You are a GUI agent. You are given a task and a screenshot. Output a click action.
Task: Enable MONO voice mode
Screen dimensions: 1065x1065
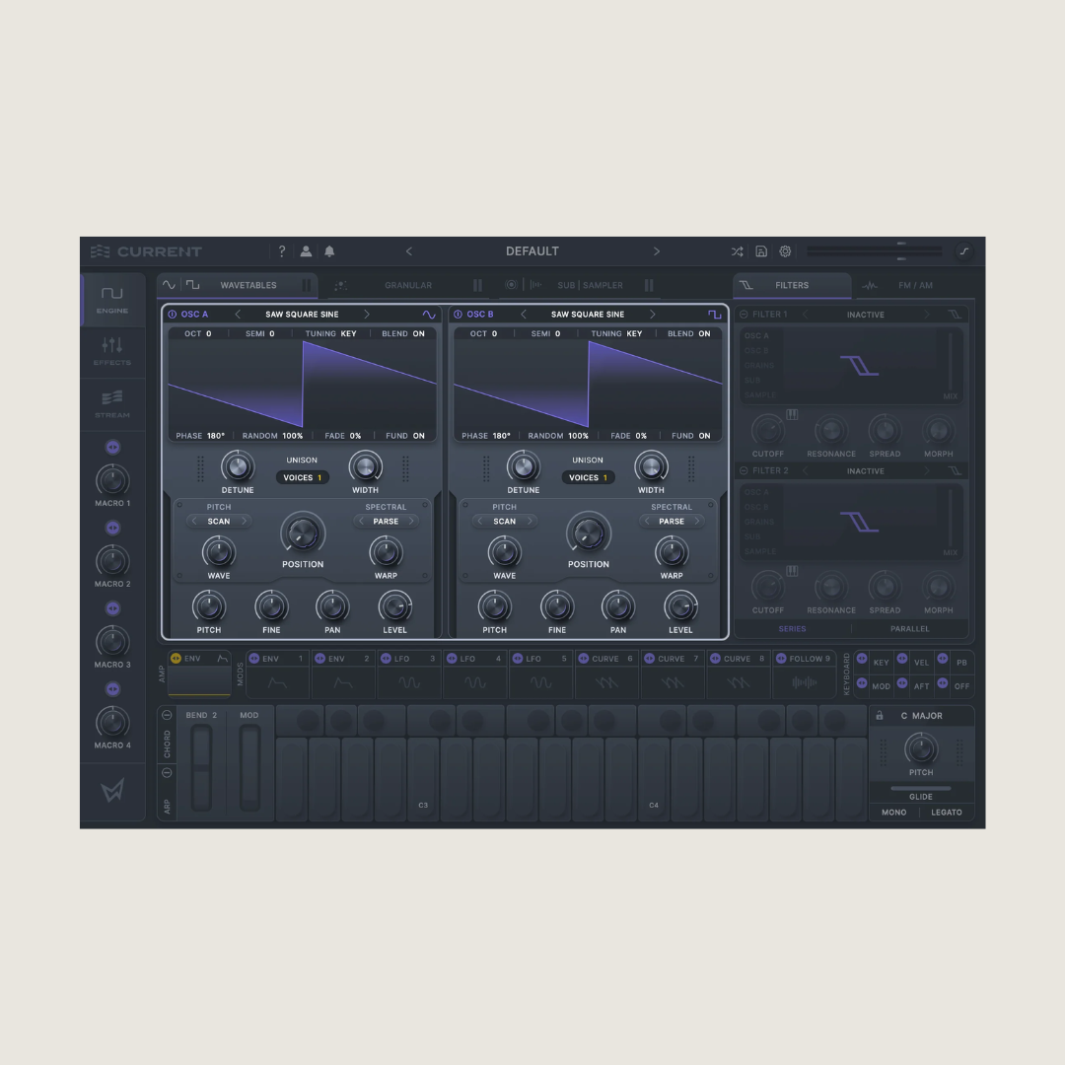click(893, 813)
